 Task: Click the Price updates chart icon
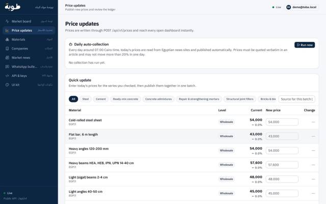coord(7,31)
